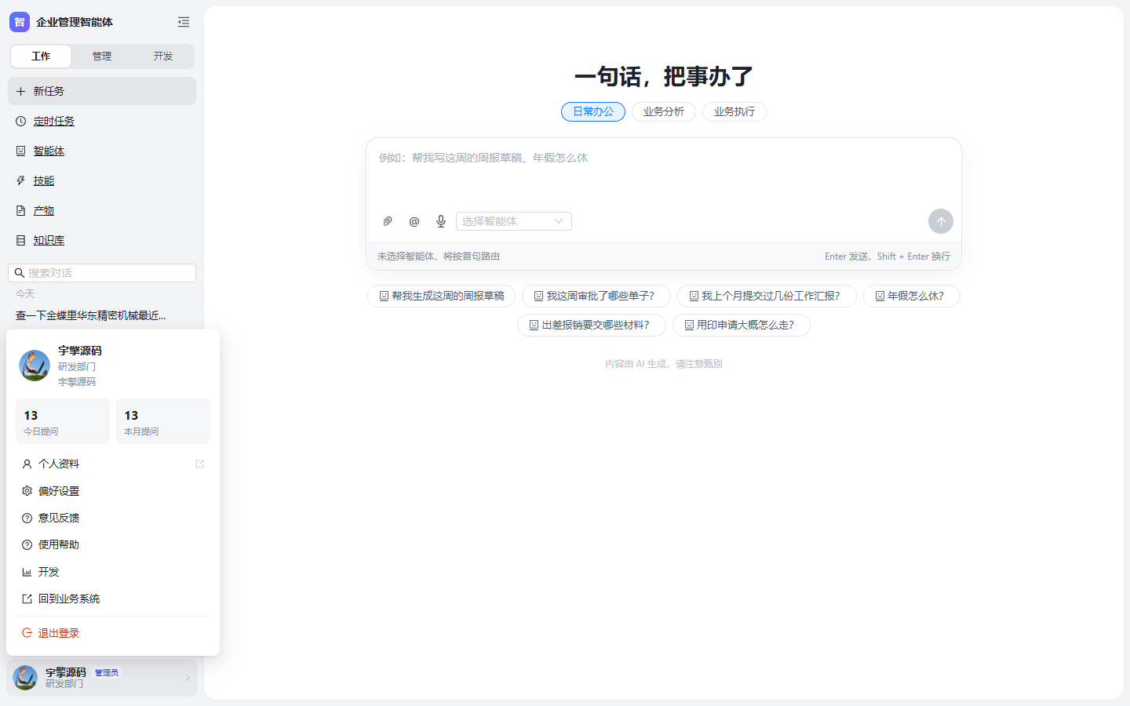
Task: Open 偏好设置 from the user menu
Action: (x=113, y=491)
